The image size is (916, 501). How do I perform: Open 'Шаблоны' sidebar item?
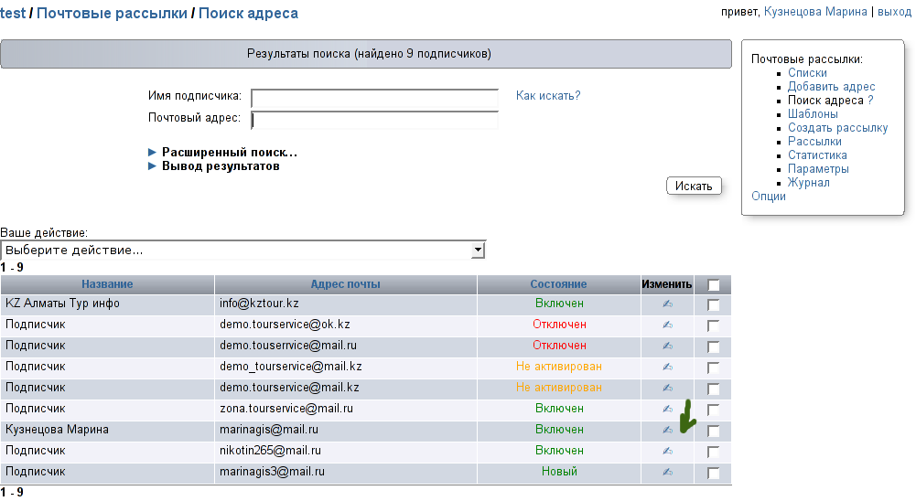point(813,114)
